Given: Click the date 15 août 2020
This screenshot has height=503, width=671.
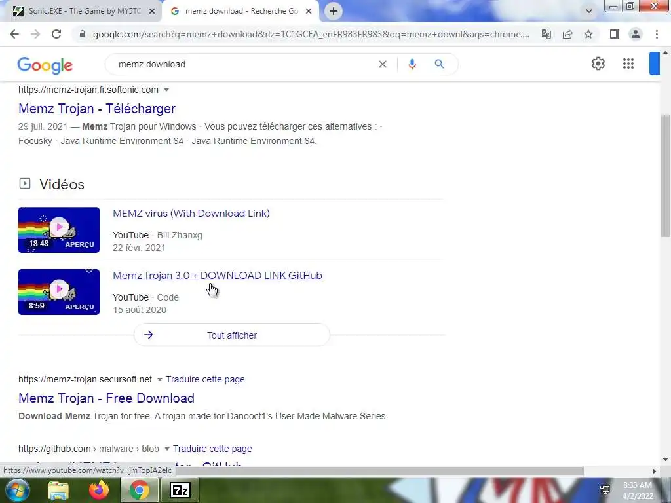Looking at the screenshot, I should [140, 310].
